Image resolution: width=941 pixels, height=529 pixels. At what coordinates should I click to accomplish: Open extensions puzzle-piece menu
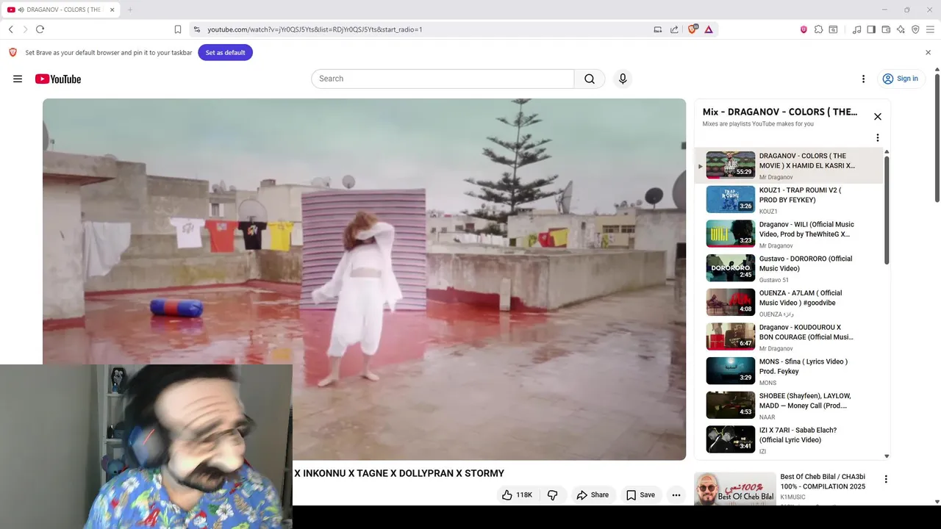818,29
